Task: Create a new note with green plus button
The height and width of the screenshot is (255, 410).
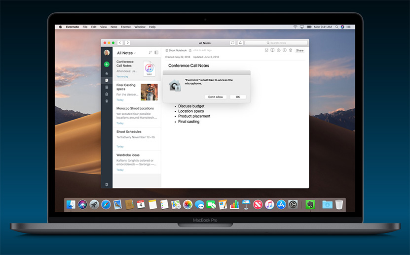Action: 107,64
